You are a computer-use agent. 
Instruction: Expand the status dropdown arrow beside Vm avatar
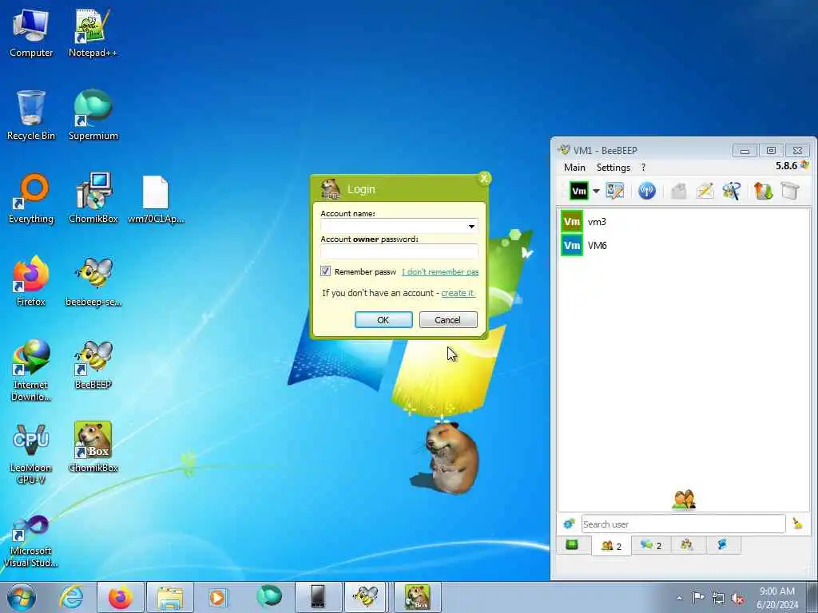coord(596,191)
